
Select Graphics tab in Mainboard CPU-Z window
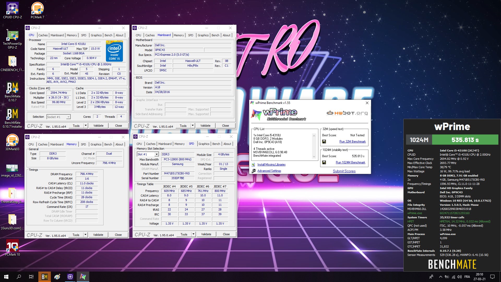pos(203,35)
